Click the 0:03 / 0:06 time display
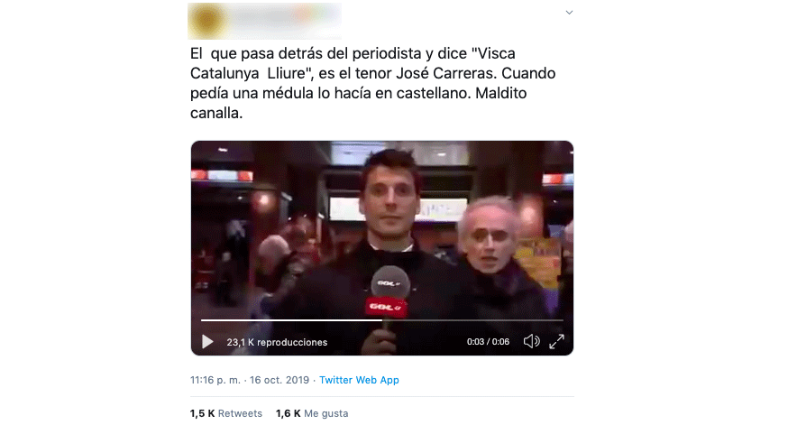The image size is (788, 425). point(488,342)
